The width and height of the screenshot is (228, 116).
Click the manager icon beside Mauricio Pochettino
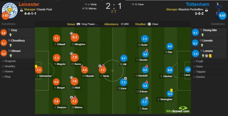pos(206,10)
